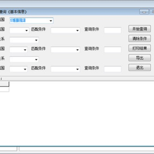Open range dropdown in 打印结果 row
The image size is (154, 154).
click(x=18, y=50)
